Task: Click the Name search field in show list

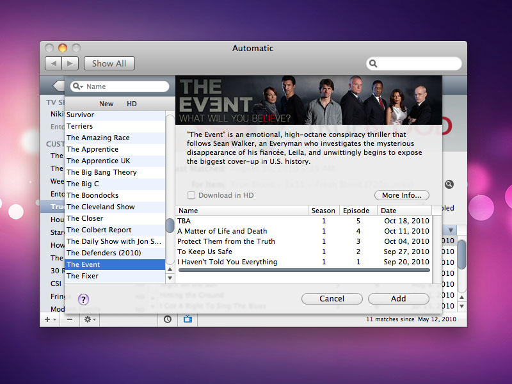Action: (120, 86)
